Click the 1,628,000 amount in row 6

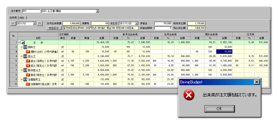(102, 65)
